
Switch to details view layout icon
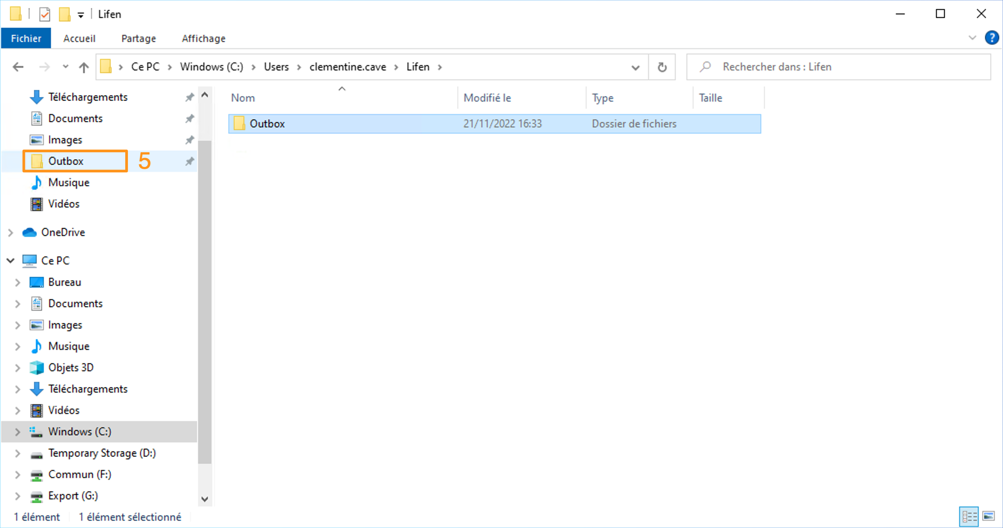pos(969,516)
